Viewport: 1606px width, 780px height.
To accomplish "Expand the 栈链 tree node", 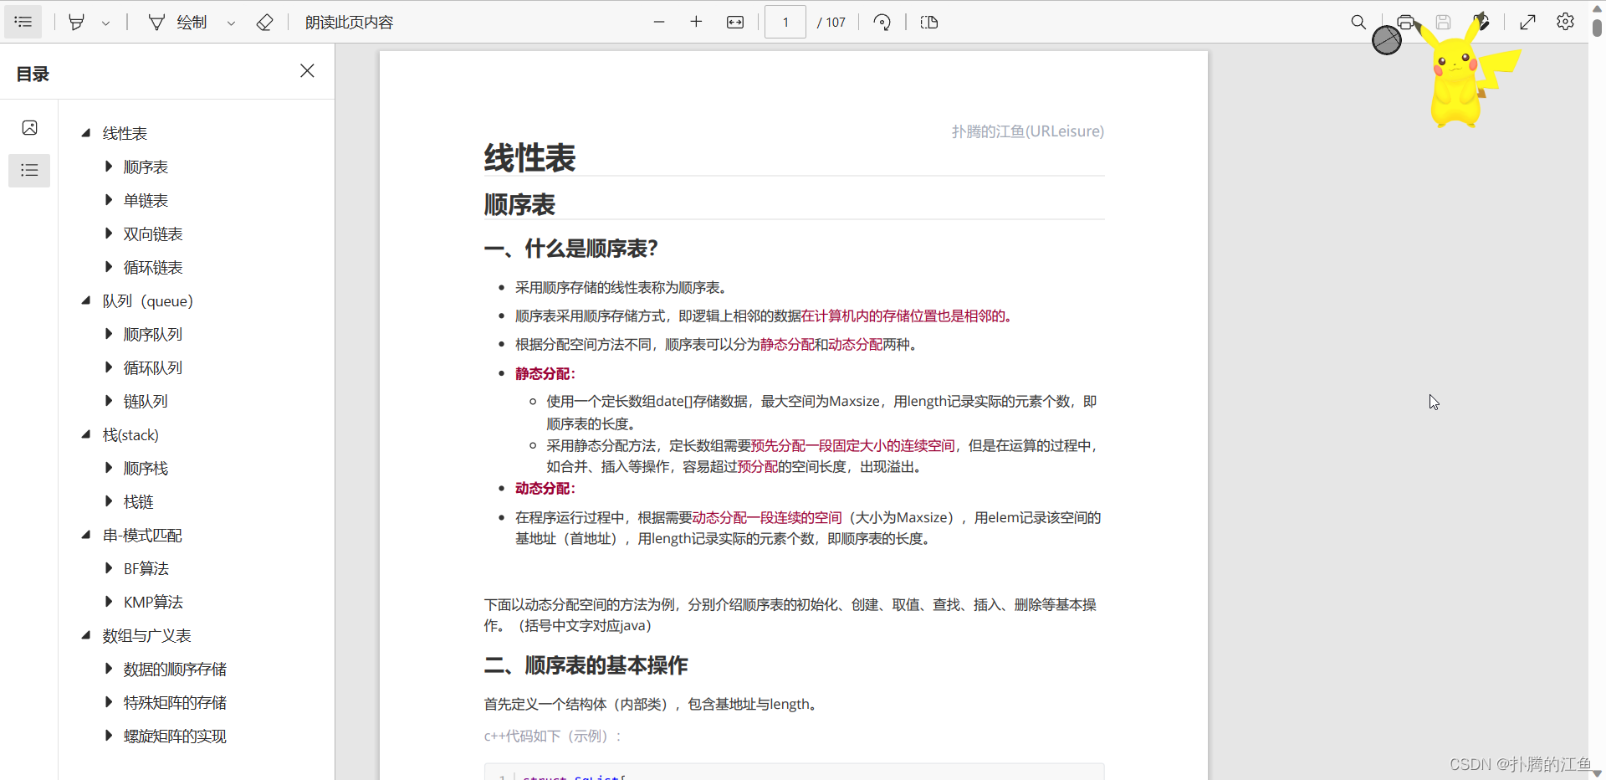I will [x=108, y=501].
